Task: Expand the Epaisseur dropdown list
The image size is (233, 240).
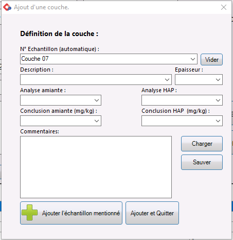Action: 218,80
